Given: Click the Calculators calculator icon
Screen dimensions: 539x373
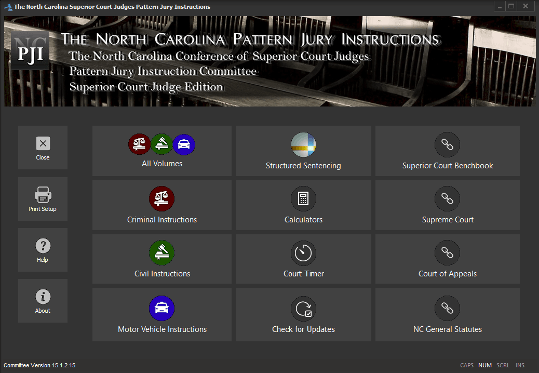Looking at the screenshot, I should 303,198.
